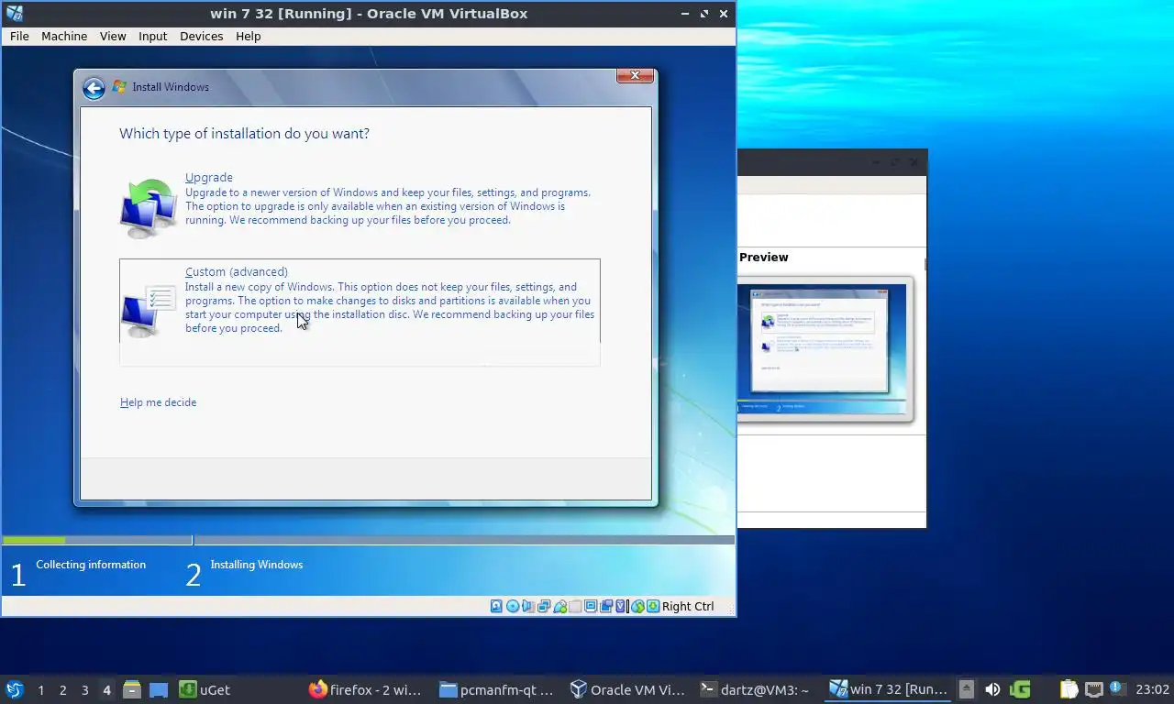The image size is (1174, 704).
Task: Click the uGet tray icon
Action: 1020,689
